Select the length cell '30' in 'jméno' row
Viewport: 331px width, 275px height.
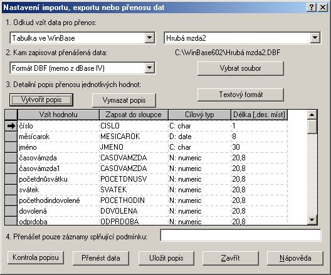[260, 147]
